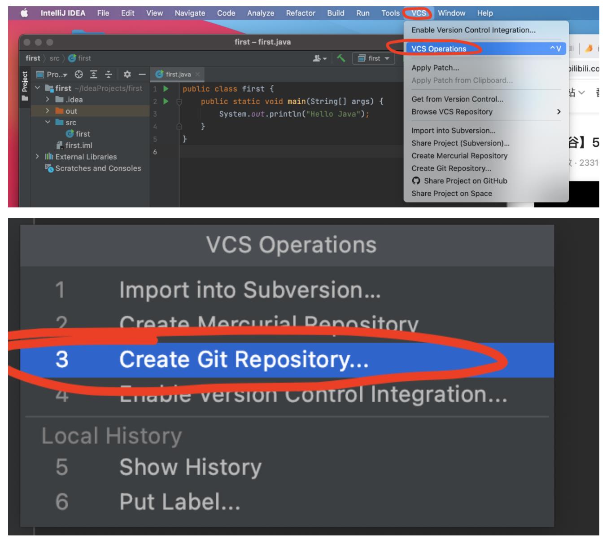611x537 pixels.
Task: Close the first.java editor tab
Action: [197, 75]
